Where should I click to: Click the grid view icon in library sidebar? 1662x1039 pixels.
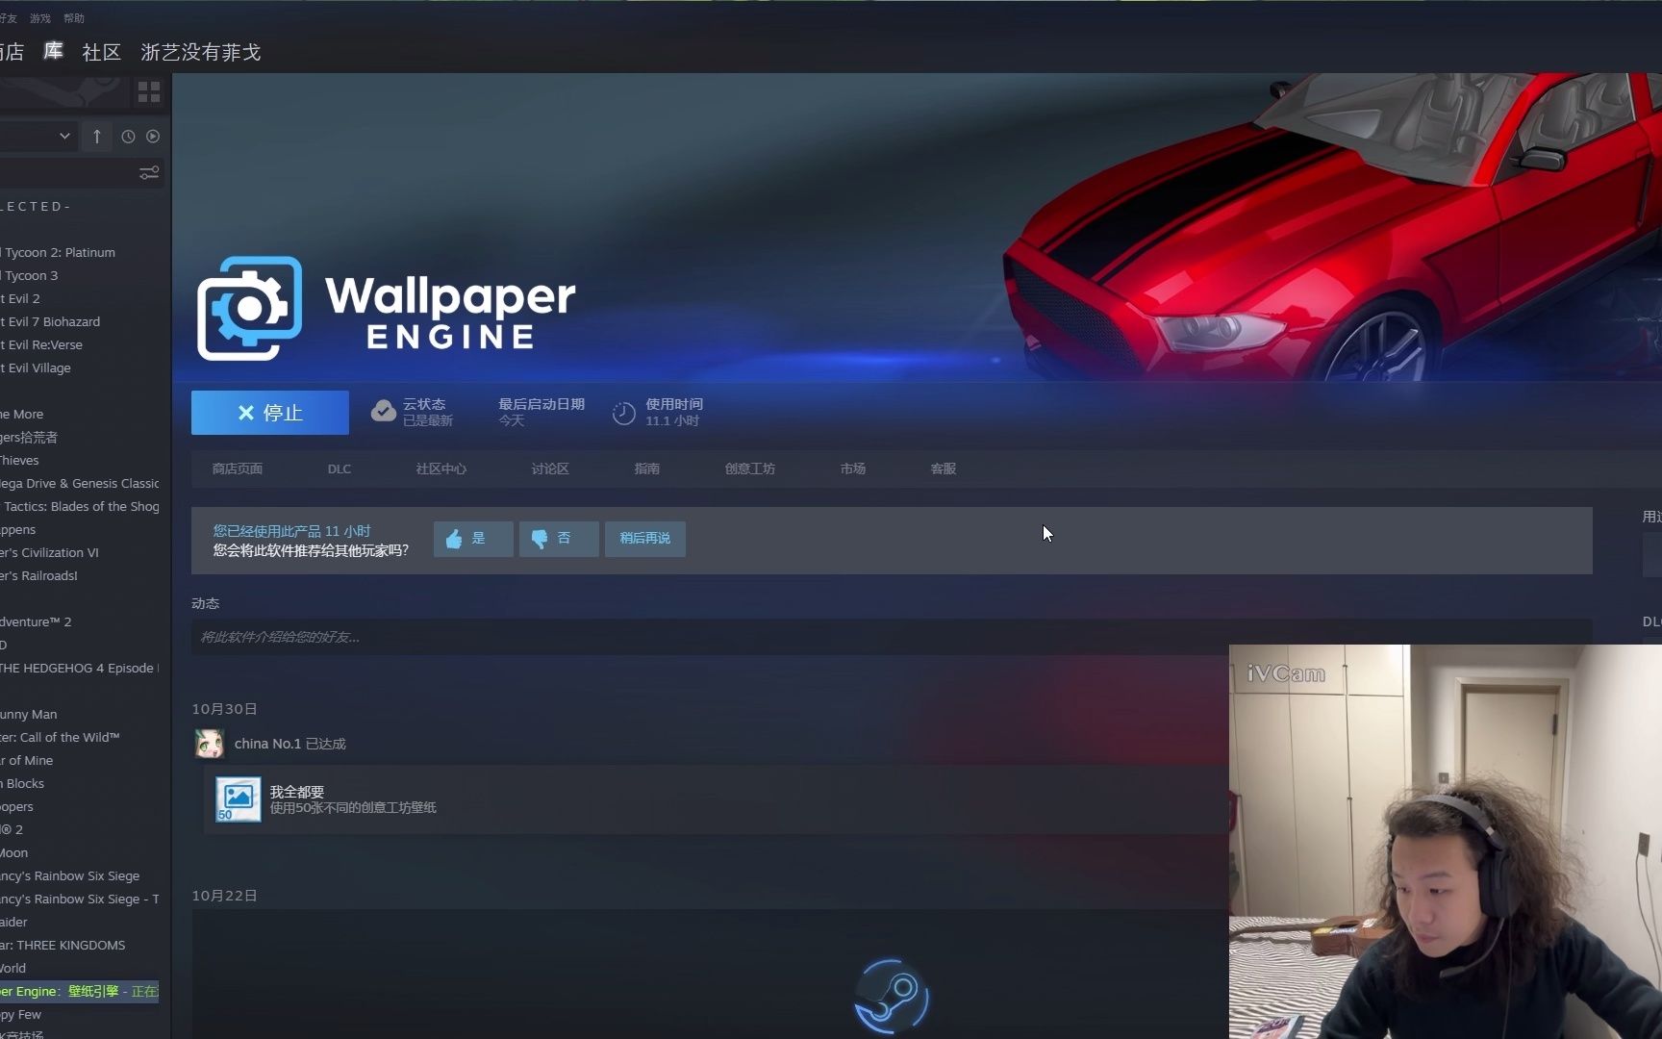point(149,92)
